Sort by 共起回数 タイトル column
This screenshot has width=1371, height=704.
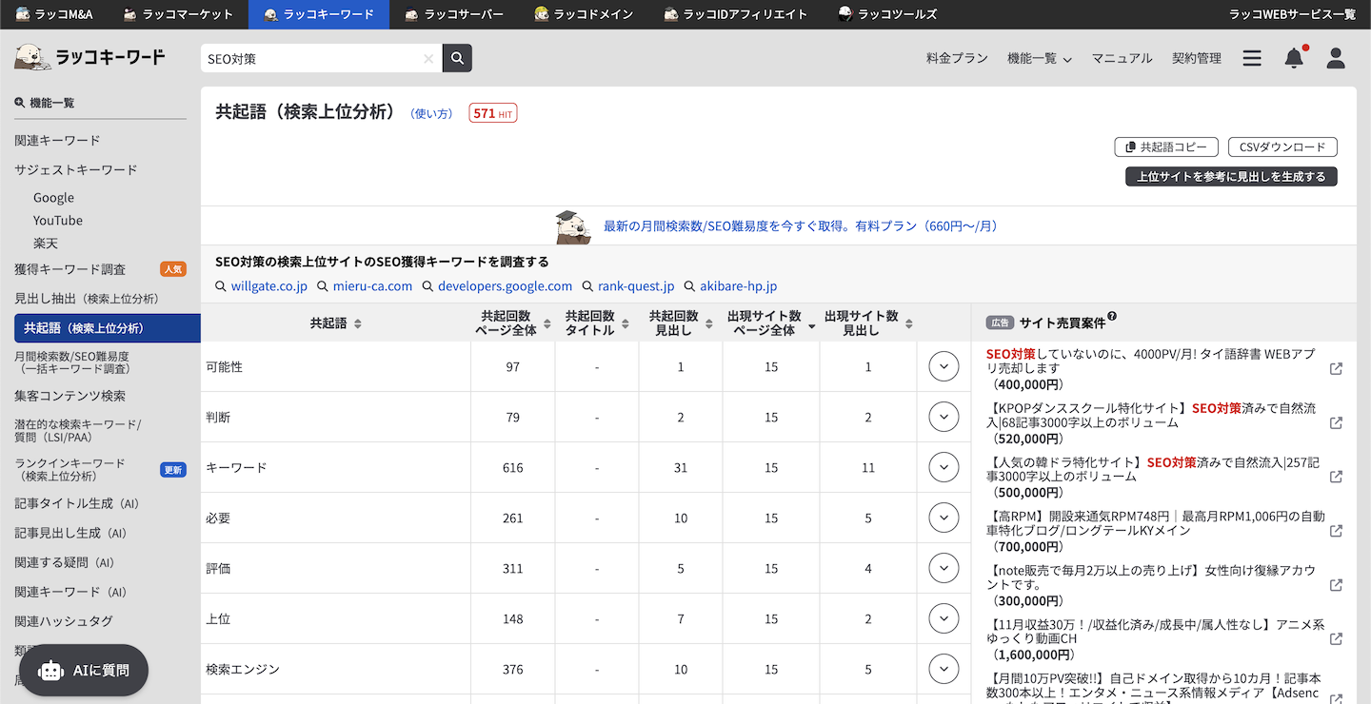pos(626,323)
